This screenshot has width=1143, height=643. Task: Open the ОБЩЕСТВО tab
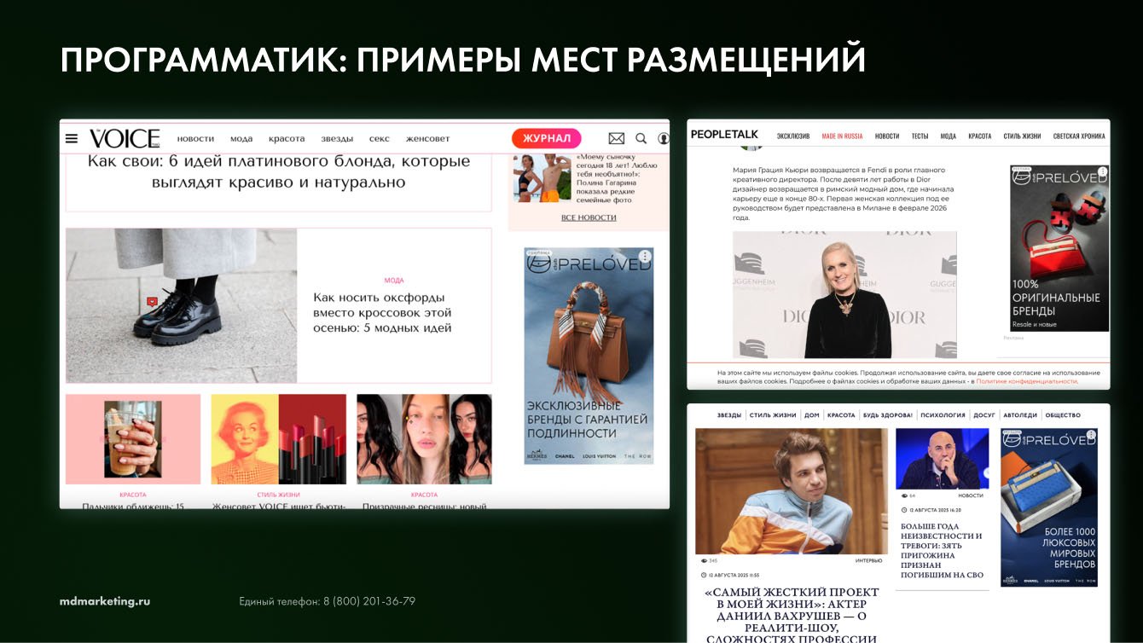[1063, 415]
